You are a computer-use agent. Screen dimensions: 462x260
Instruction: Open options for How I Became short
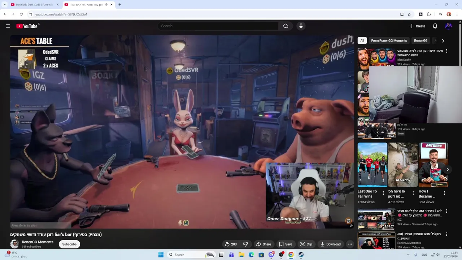(x=444, y=193)
